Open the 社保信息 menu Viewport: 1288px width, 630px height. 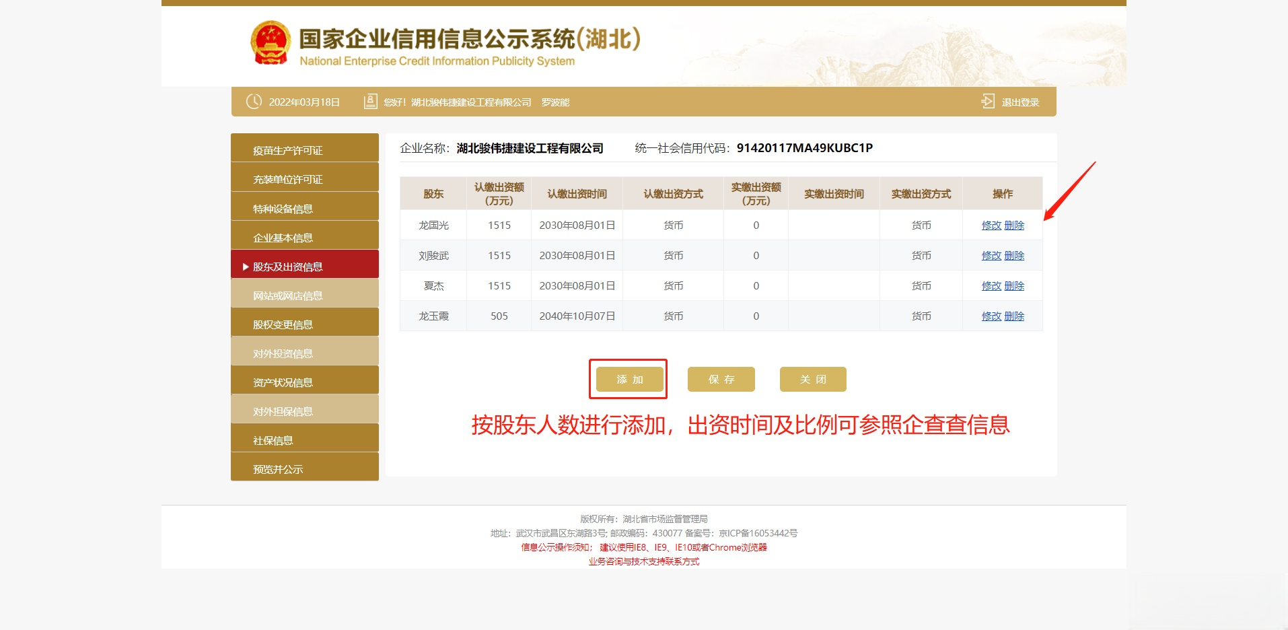[x=305, y=438]
